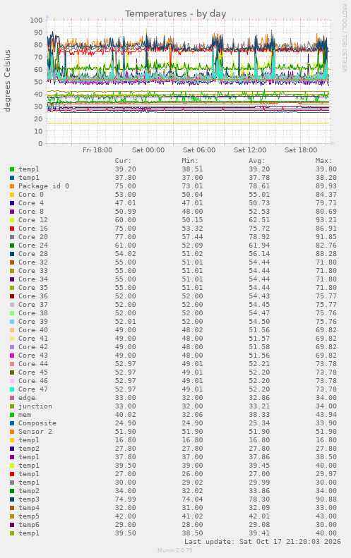The image size is (351, 558).
Task: Select the junction legend label
Action: pyautogui.click(x=35, y=406)
